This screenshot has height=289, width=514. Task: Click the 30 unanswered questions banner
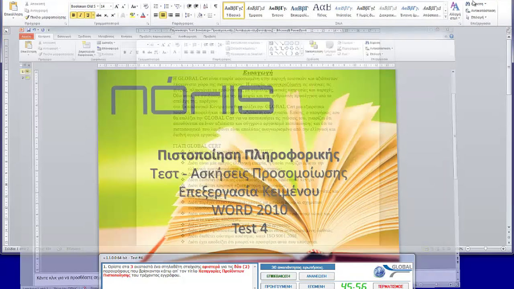(x=298, y=267)
